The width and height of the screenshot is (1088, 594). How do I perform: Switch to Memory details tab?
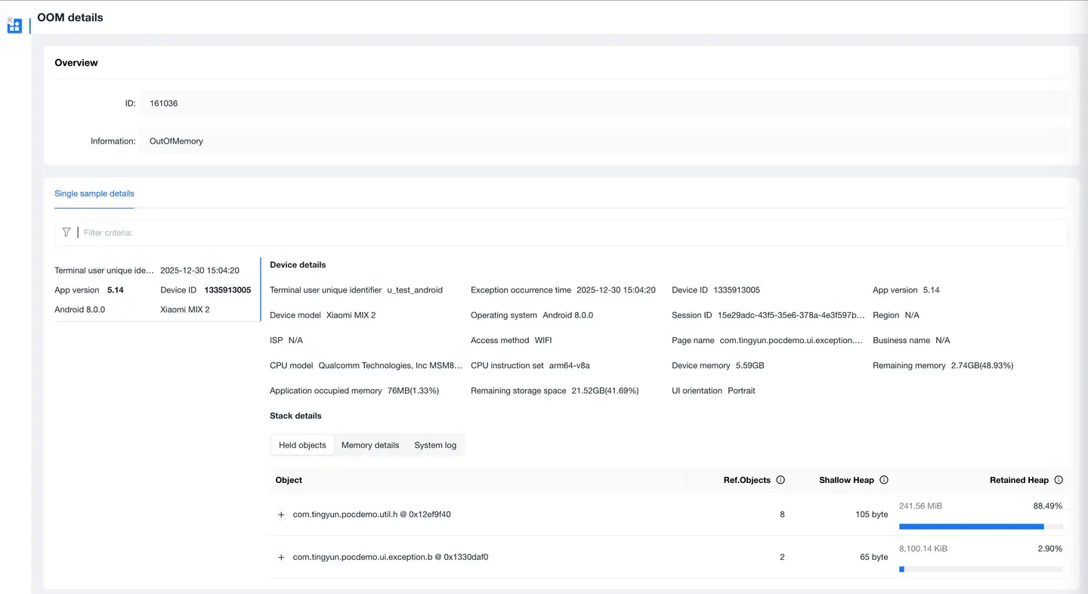[x=369, y=445]
